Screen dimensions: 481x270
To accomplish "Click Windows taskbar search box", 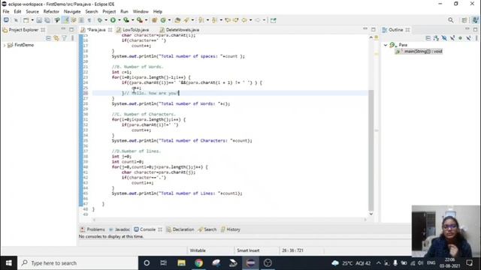I will (78, 263).
